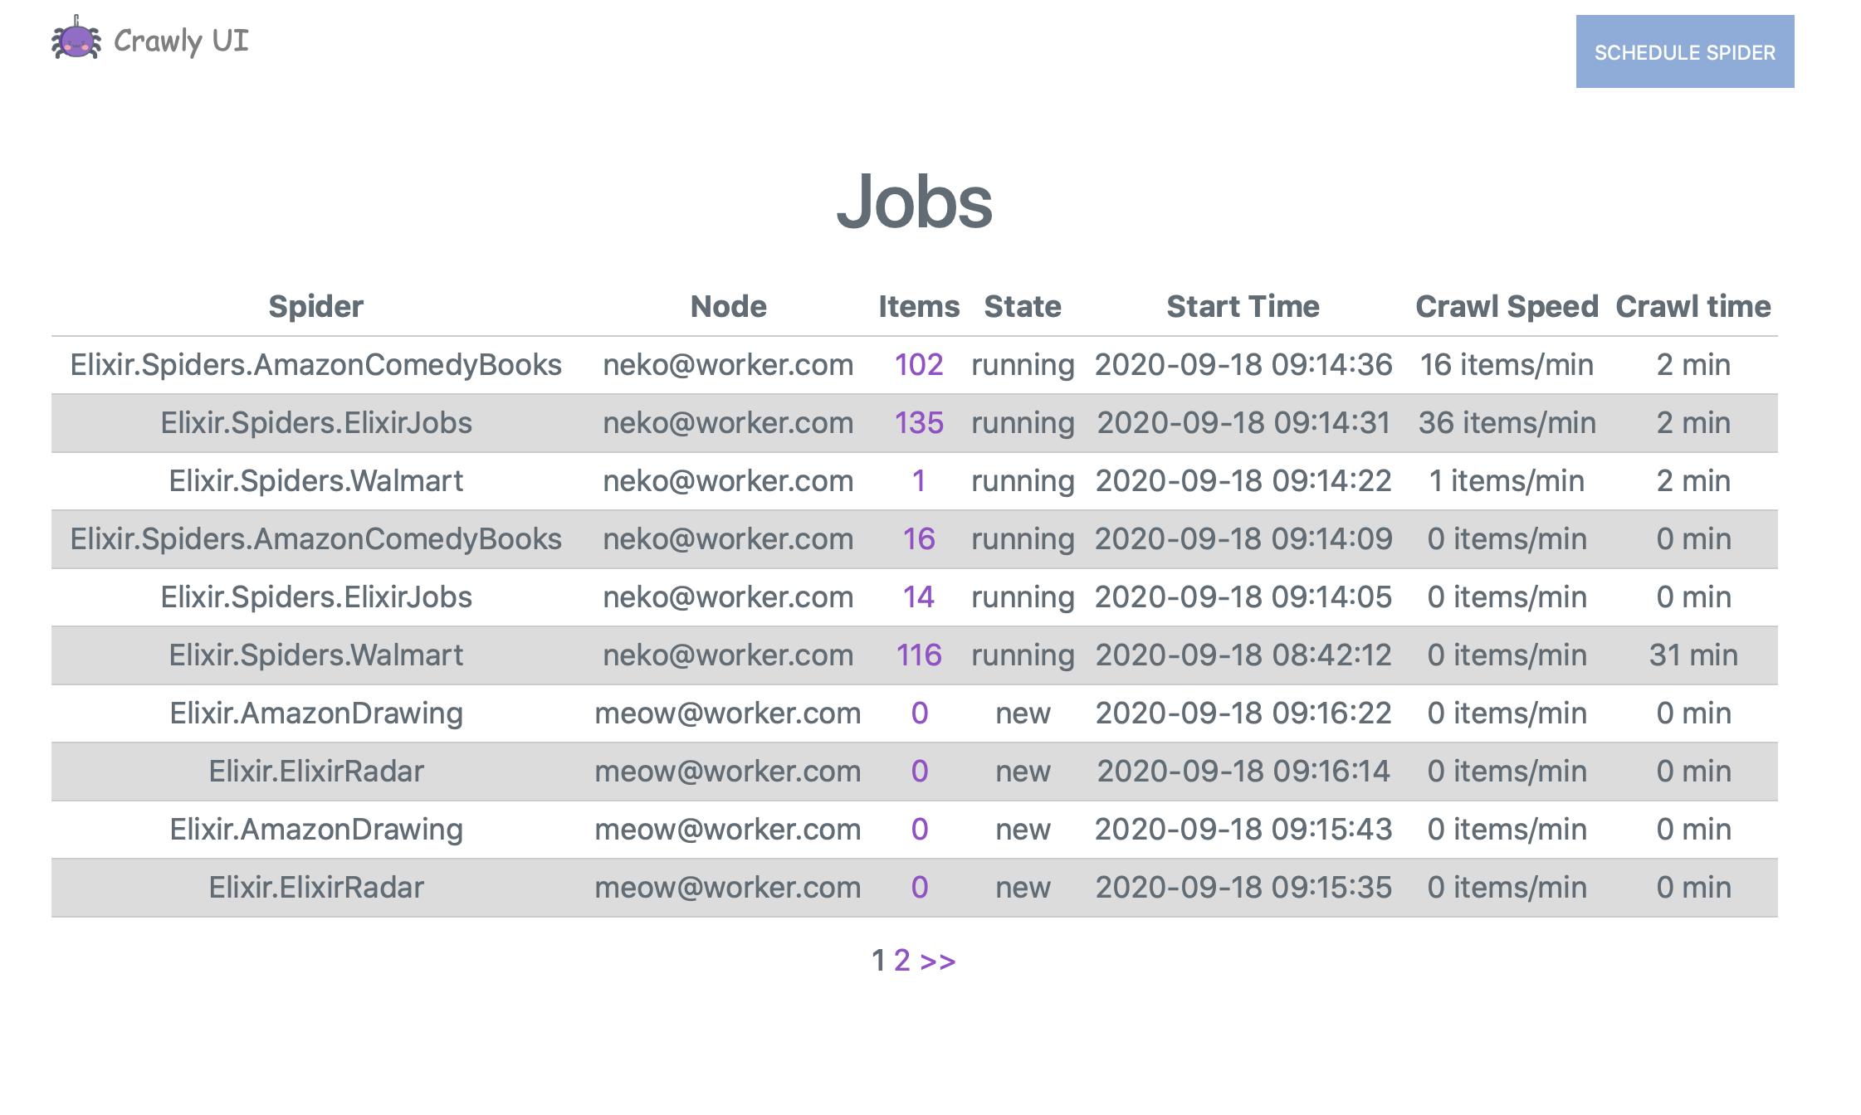Click the Crawl Speed column header
Viewport: 1861px width, 1115px height.
[1506, 307]
